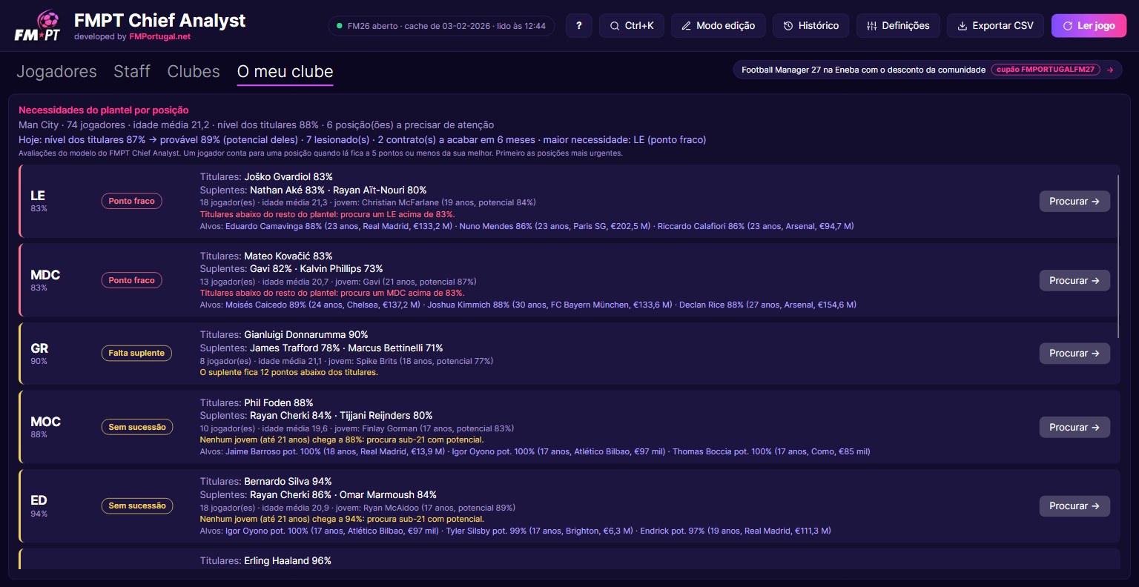
Task: Open the help question mark button
Action: click(x=579, y=25)
